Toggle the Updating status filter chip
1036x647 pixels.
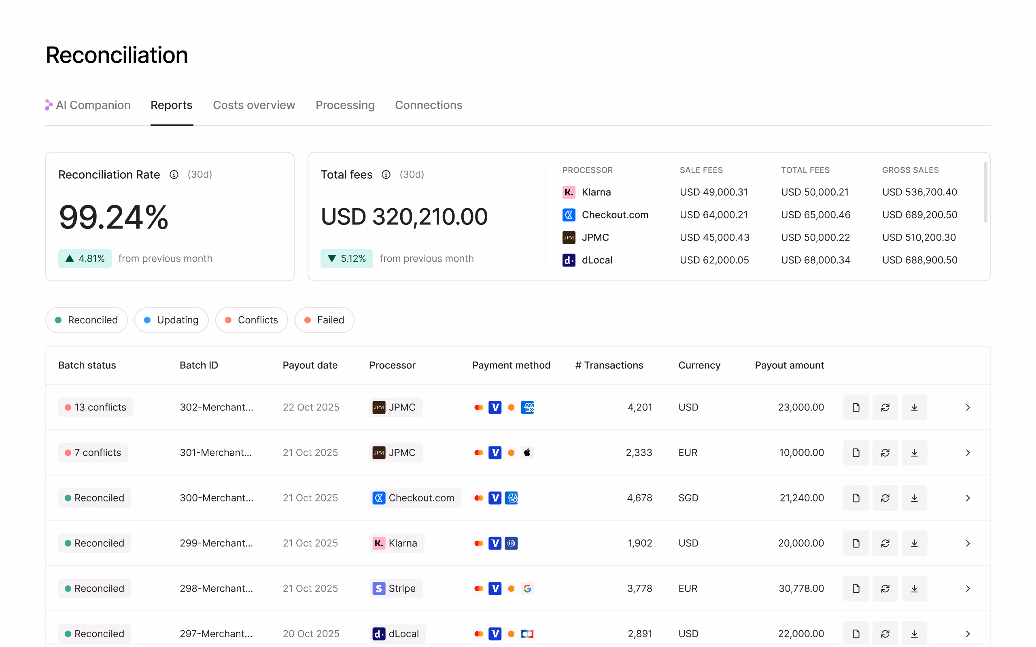coord(171,320)
